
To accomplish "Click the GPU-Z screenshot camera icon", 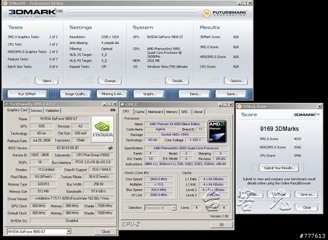I will click(113, 110).
